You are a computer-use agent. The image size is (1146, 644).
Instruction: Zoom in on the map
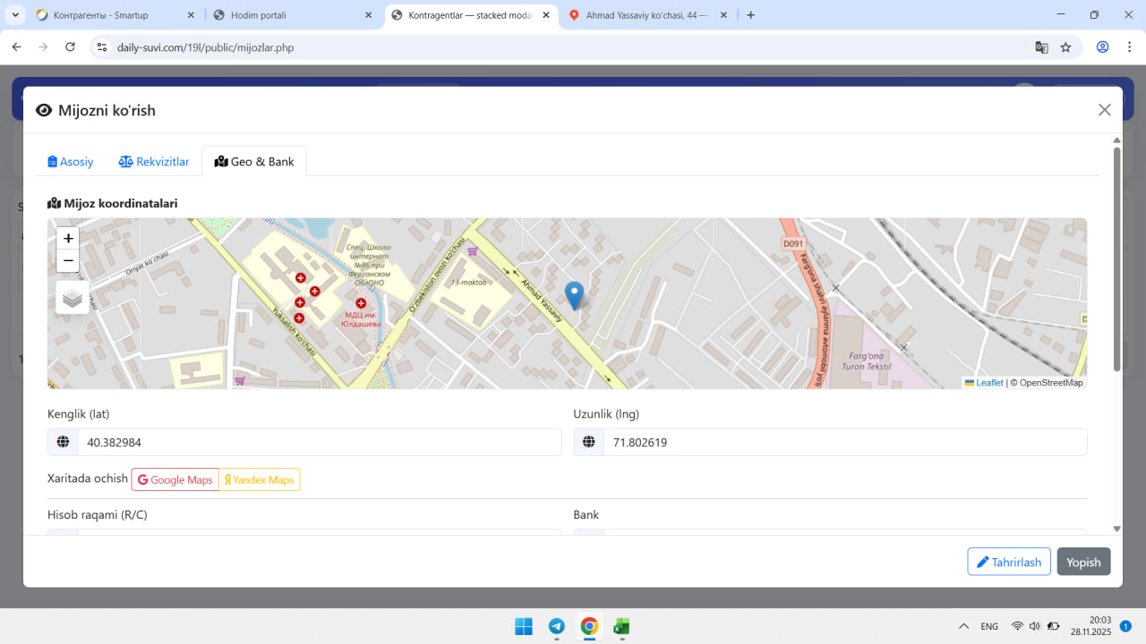68,239
